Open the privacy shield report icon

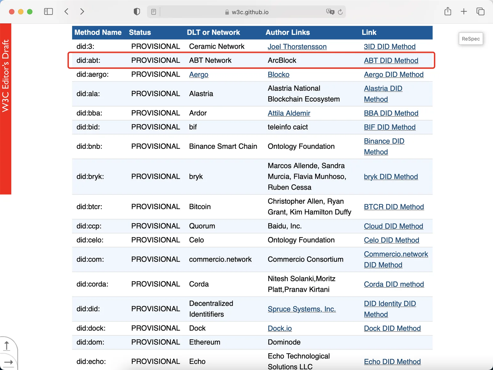coord(137,12)
